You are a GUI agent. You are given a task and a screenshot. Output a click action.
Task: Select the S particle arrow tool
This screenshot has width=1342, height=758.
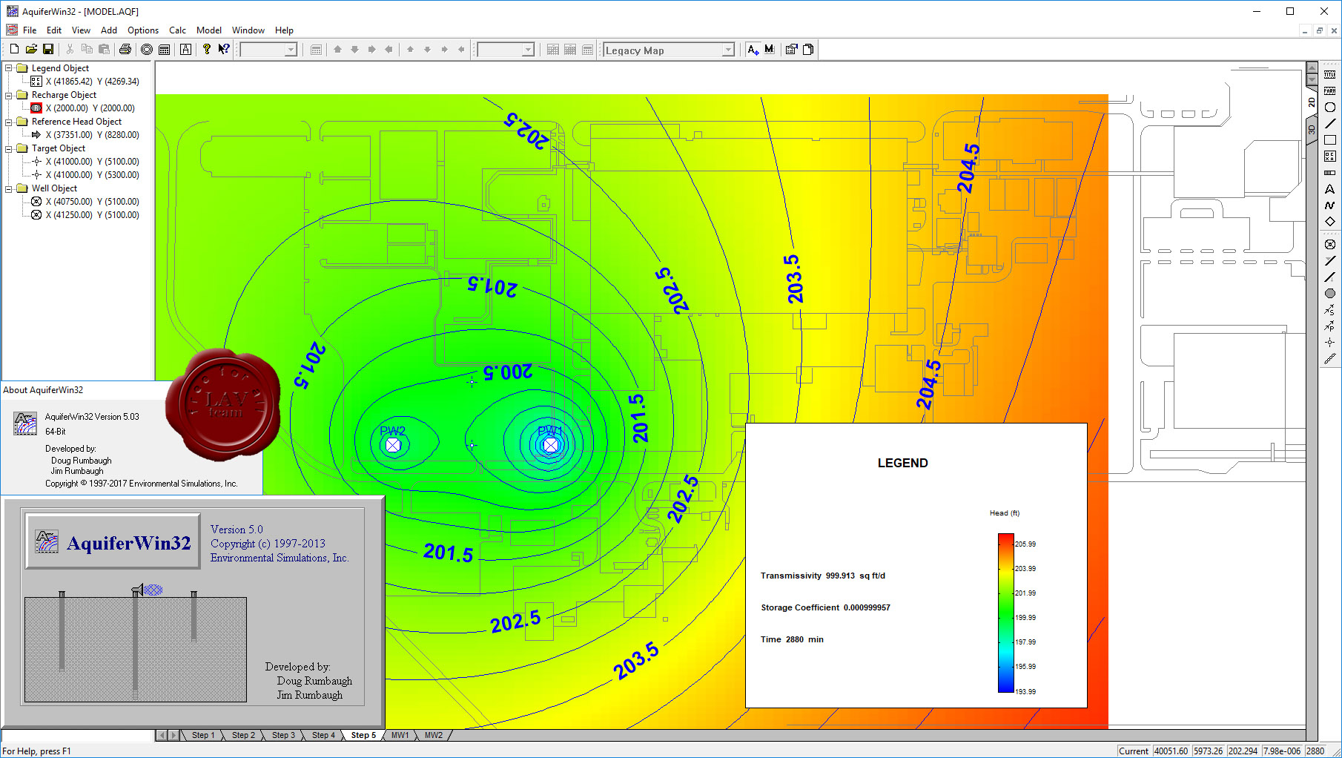(x=1330, y=310)
